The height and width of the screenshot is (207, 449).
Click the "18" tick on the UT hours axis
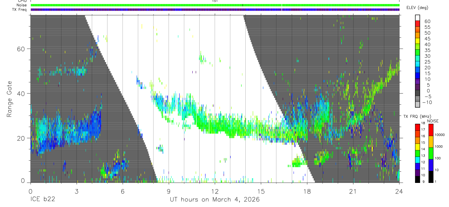[x=307, y=191]
